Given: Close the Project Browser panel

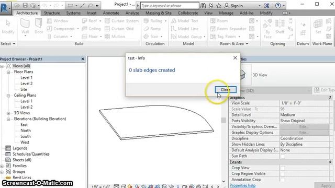Looking at the screenshot, I should click(x=83, y=59).
